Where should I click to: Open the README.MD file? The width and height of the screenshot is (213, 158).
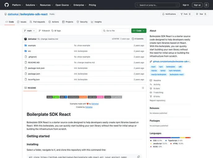click(x=34, y=63)
